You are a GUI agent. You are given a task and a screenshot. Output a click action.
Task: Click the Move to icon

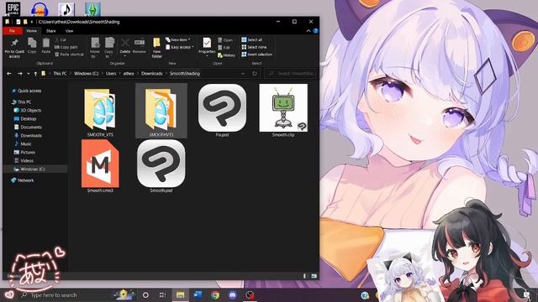coord(95,47)
